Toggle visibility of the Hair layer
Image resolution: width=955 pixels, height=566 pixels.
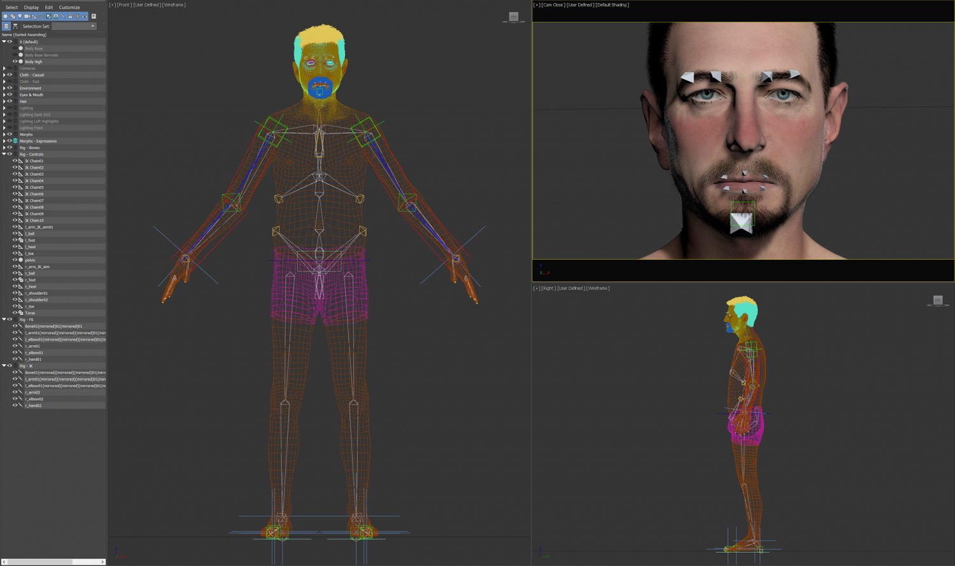pos(10,101)
